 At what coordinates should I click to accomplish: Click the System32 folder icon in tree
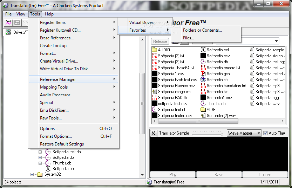[x=40, y=174]
